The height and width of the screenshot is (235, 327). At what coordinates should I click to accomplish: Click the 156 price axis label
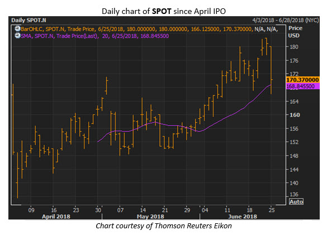294,128
